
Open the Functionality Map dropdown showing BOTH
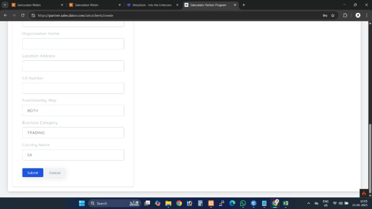coord(73,110)
